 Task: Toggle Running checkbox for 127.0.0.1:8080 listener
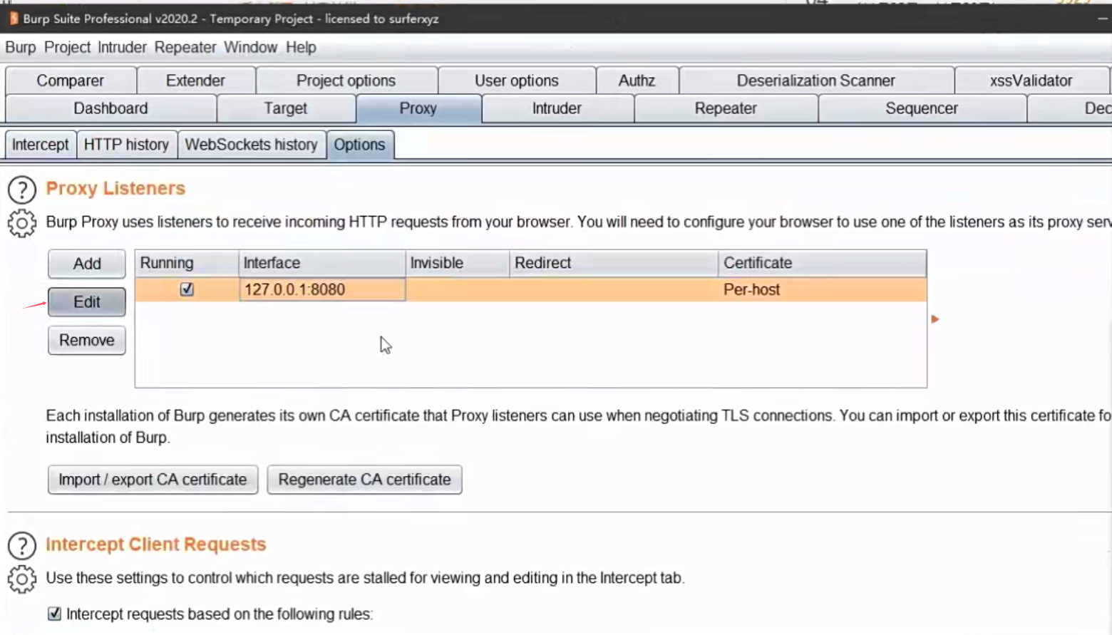pos(187,289)
